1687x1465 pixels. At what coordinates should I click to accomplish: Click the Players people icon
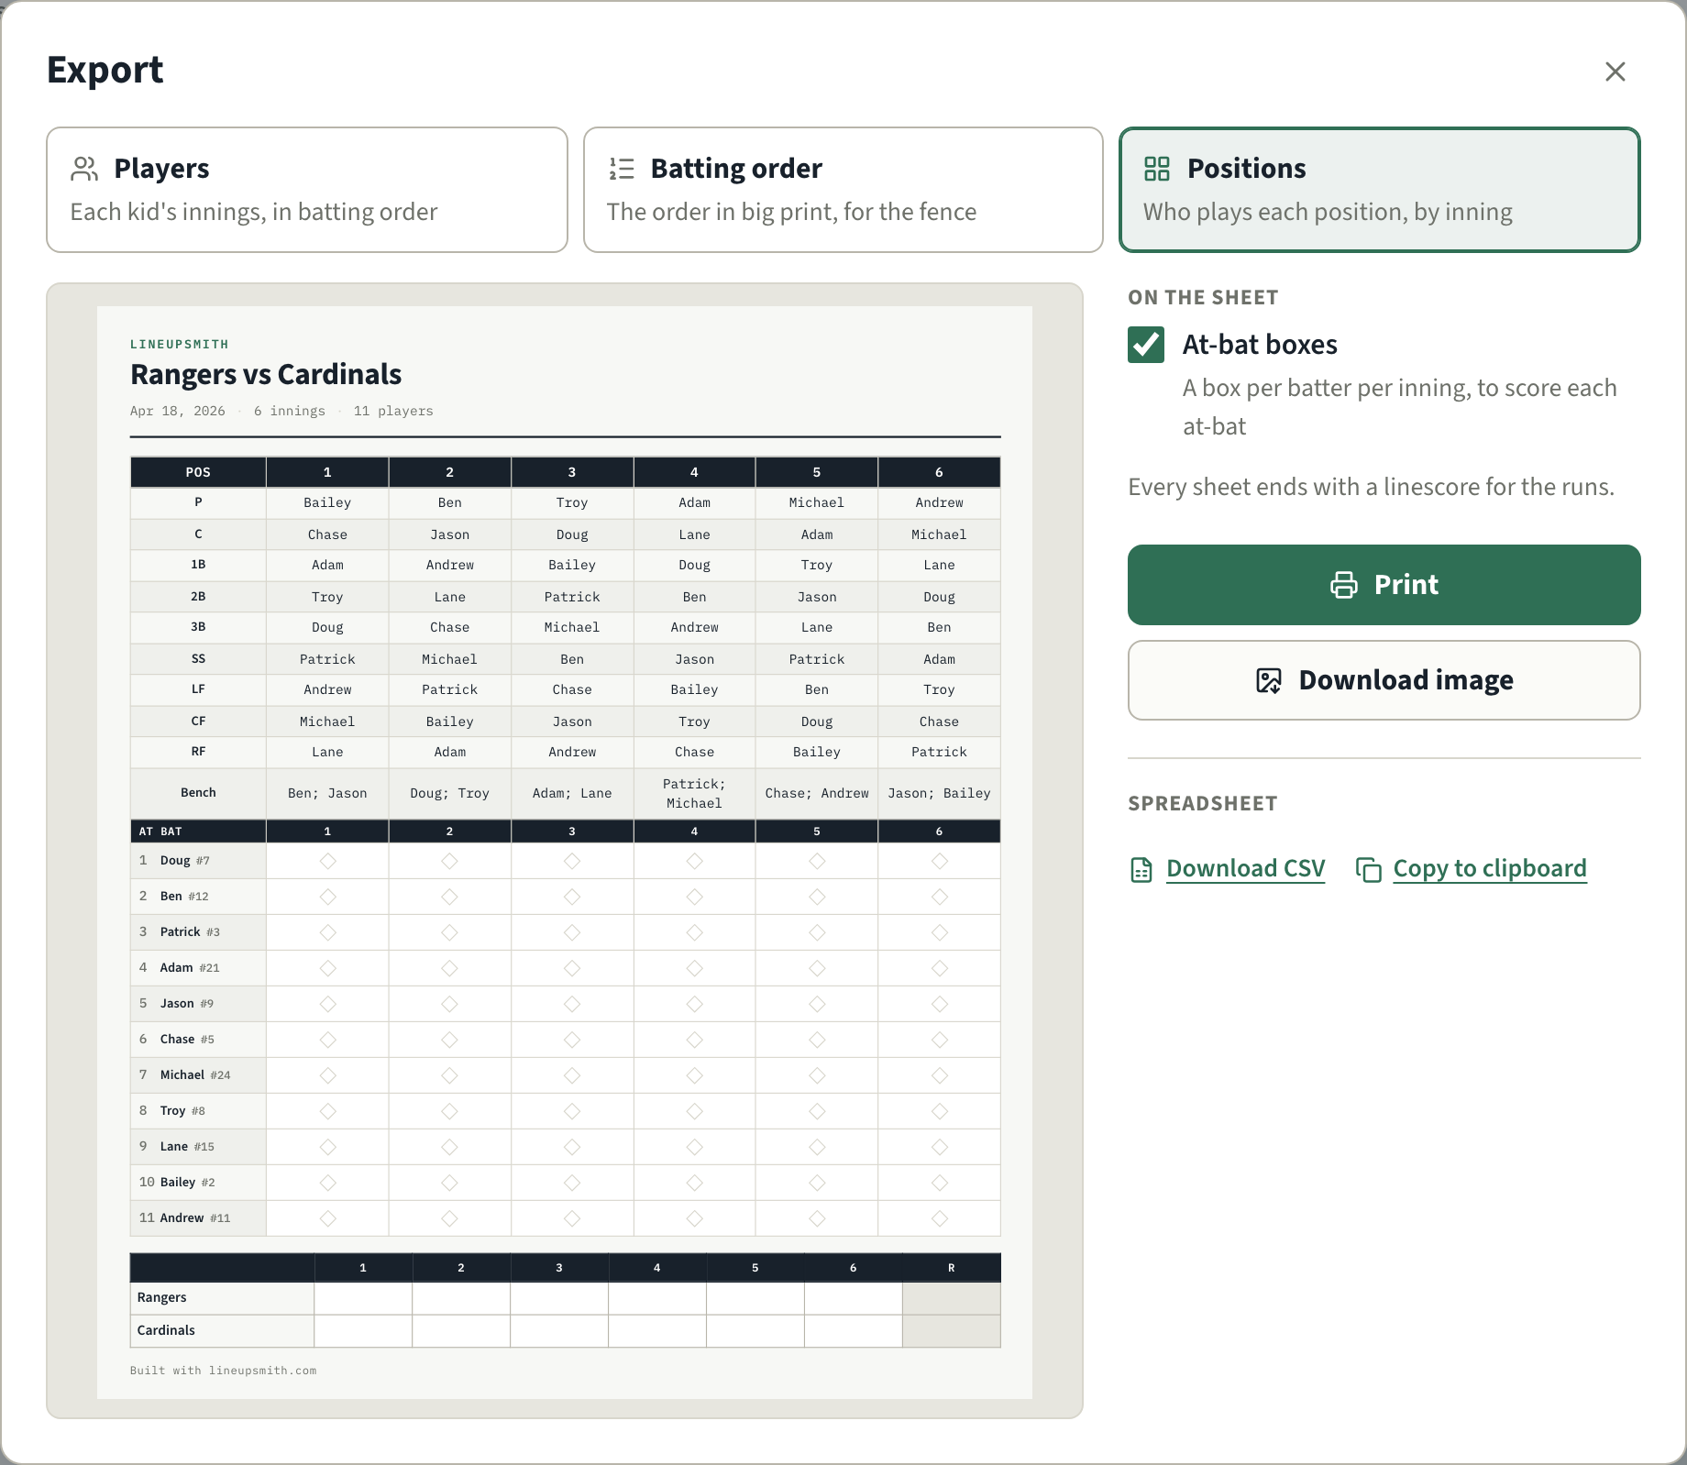pos(84,169)
